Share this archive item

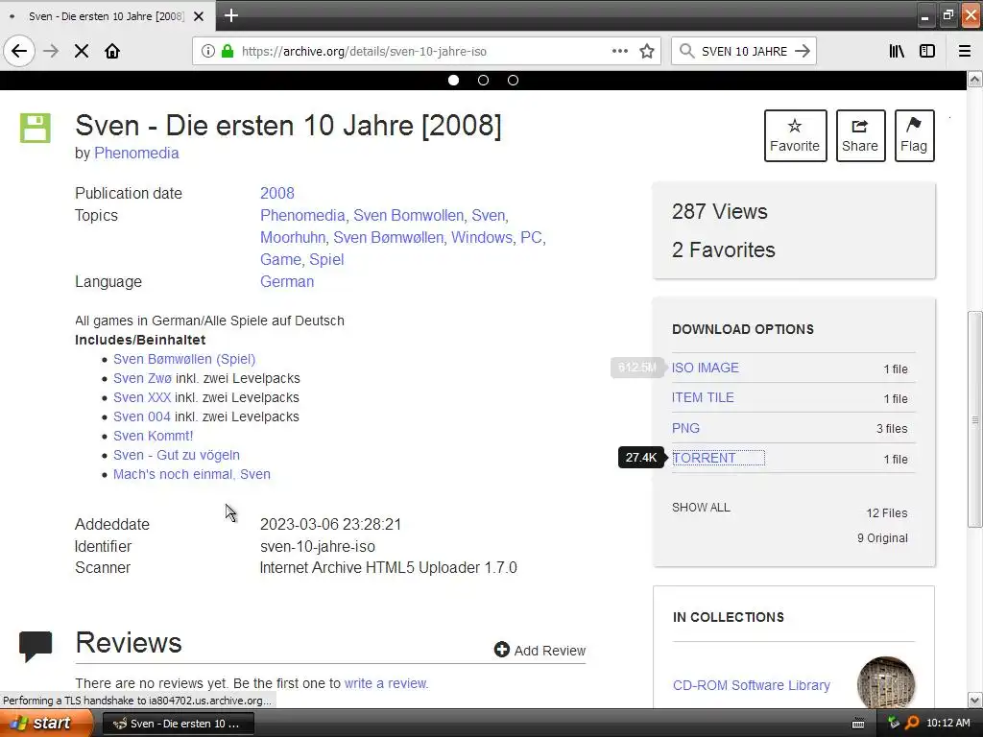click(860, 135)
